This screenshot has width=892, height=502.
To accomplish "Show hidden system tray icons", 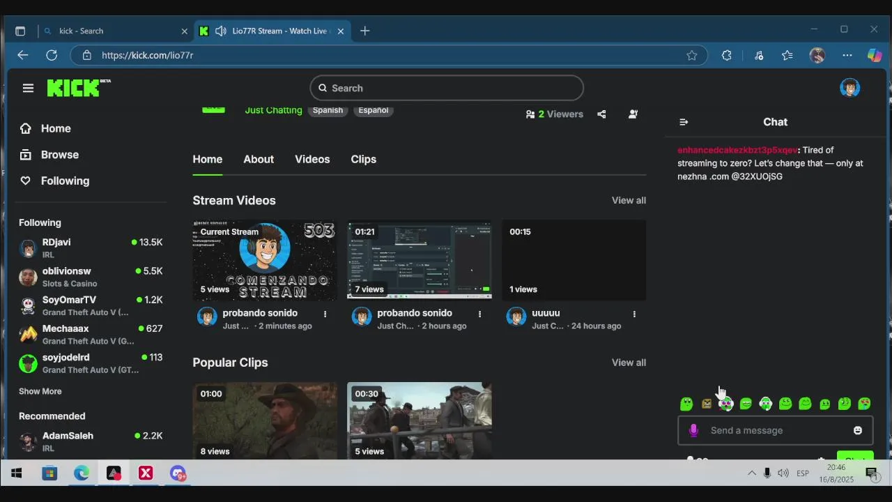I will point(751,473).
